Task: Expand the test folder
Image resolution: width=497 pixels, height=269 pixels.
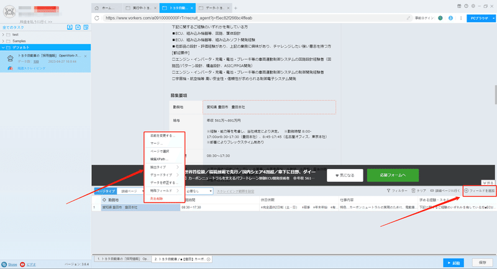Action: 3,35
